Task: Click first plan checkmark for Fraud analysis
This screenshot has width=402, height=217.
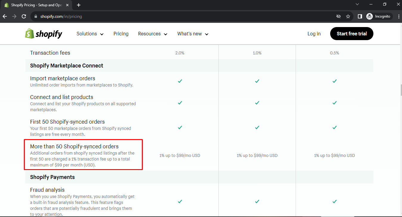Action: (x=180, y=201)
